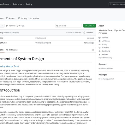
Task: Click the book icon beside Readme
Action: 99,38
